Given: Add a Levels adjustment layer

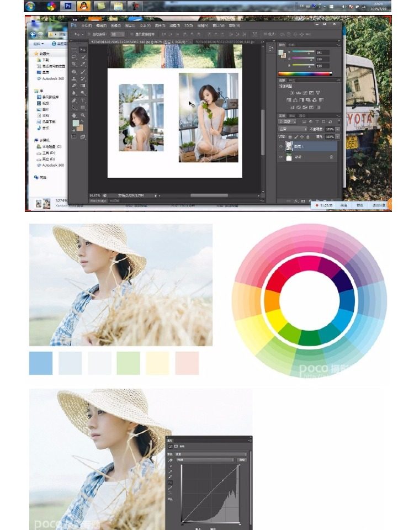Looking at the screenshot, I should (x=299, y=93).
